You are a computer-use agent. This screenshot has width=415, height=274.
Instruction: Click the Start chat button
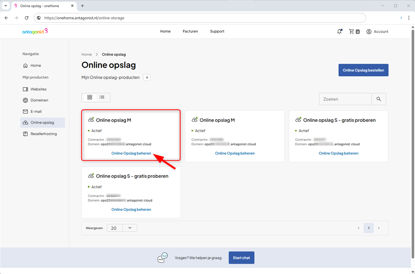coord(241,257)
